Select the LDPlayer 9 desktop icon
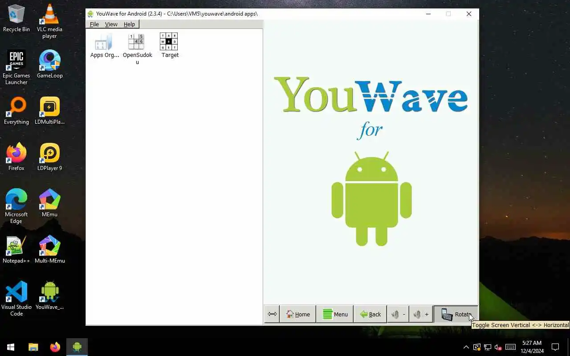This screenshot has width=570, height=356. pos(49,157)
